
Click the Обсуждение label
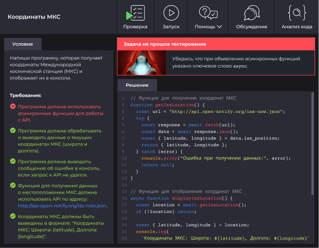(x=252, y=27)
